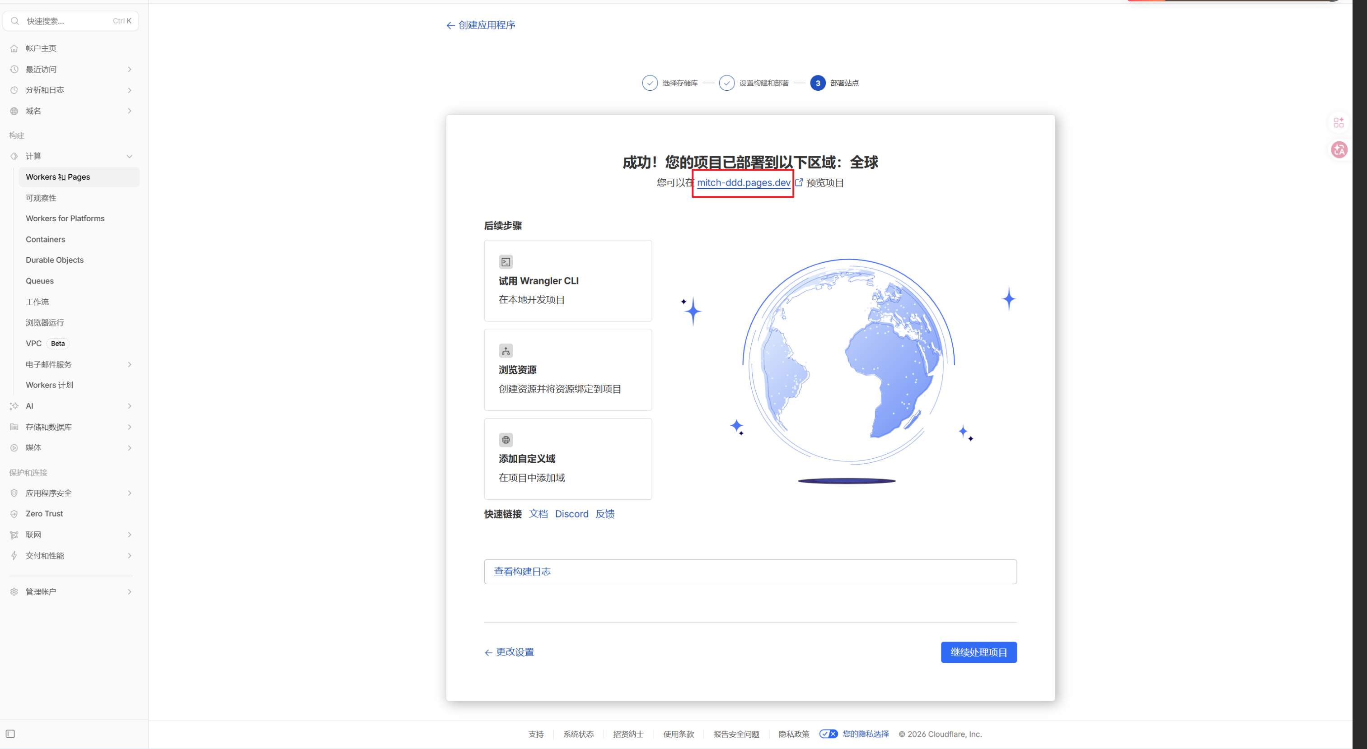The width and height of the screenshot is (1367, 749).
Task: Click the completed checkmark for 选择存储库 step
Action: click(650, 83)
